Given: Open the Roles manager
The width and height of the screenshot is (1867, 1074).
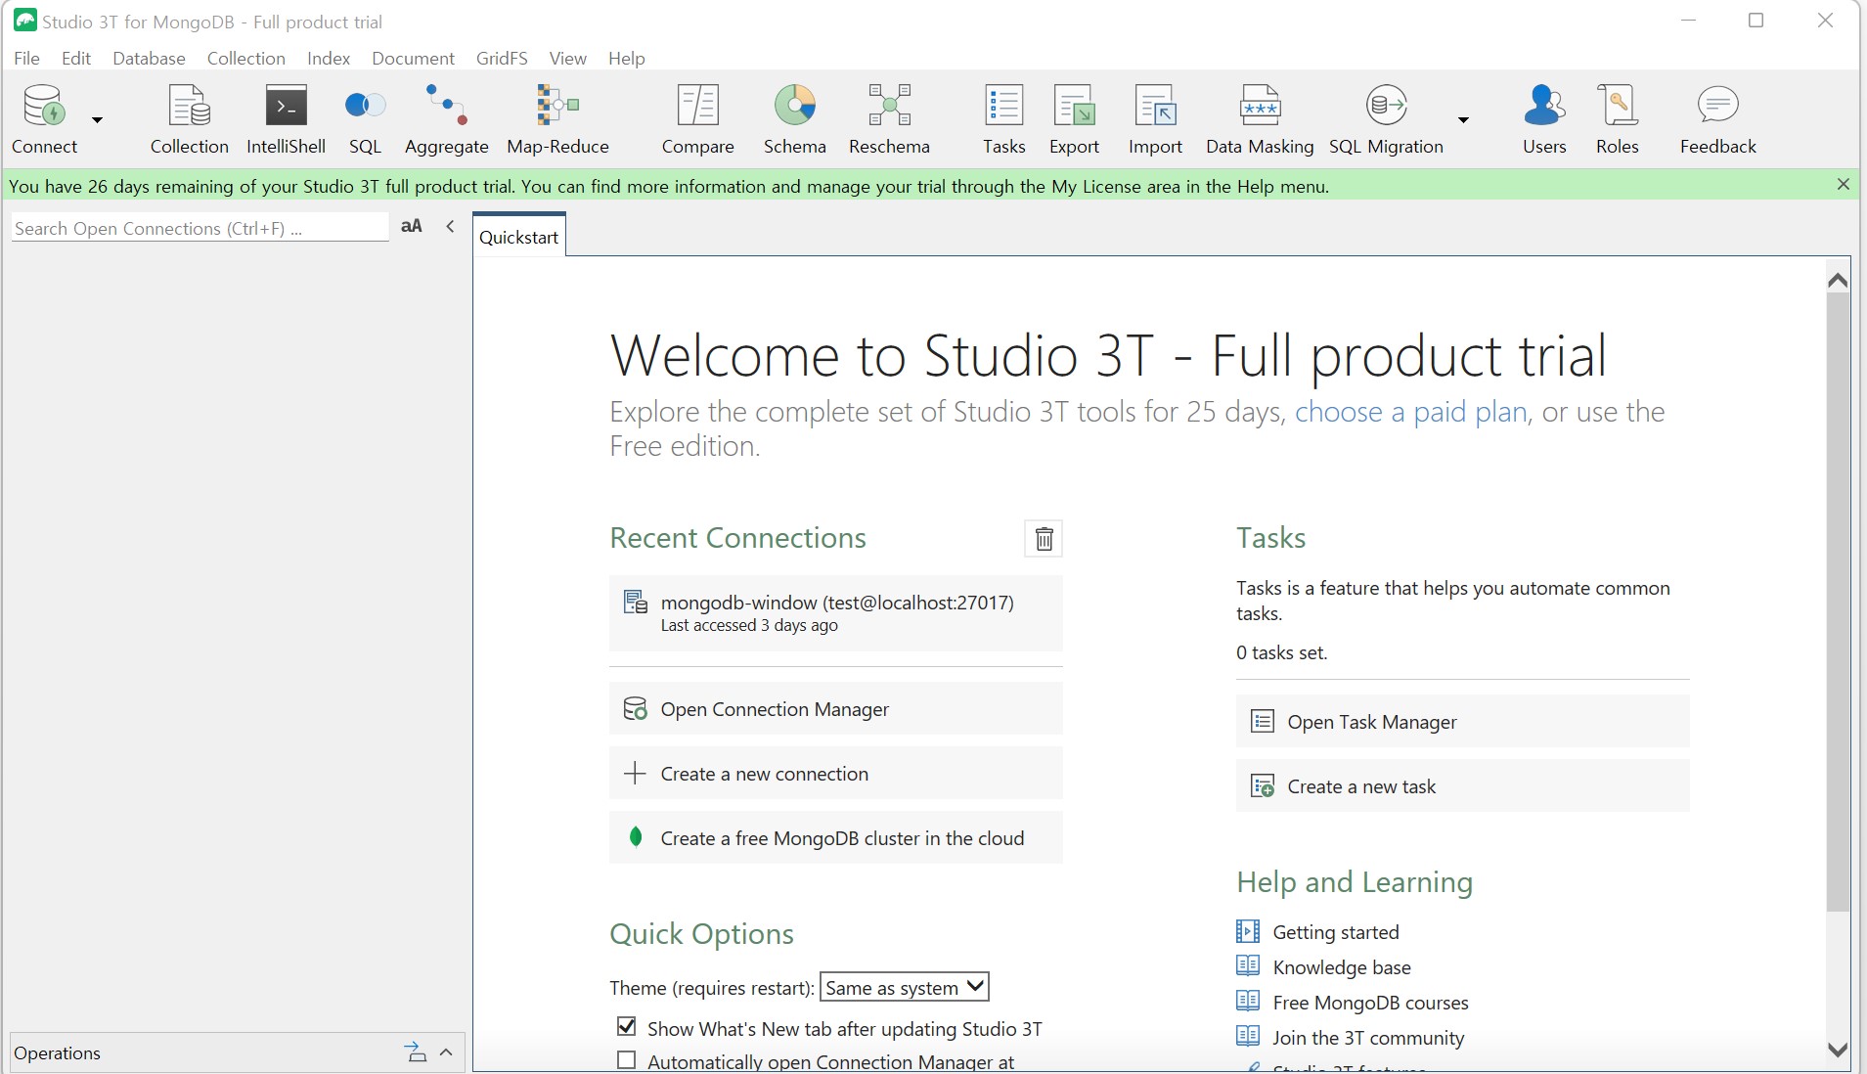Looking at the screenshot, I should [x=1617, y=118].
